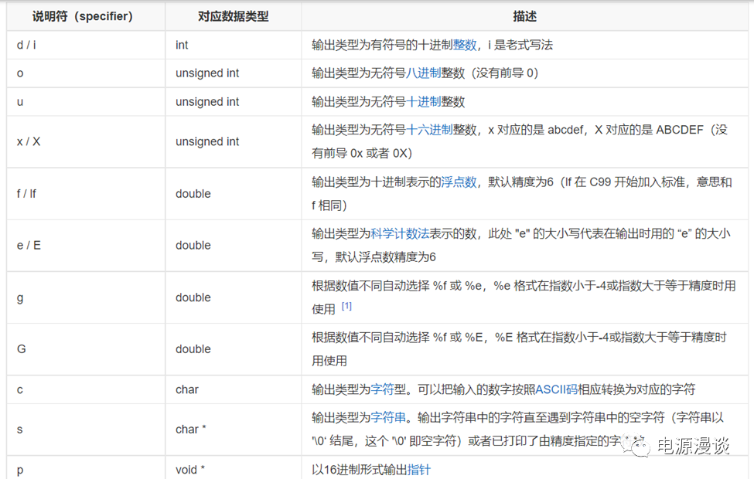Image resolution: width=754 pixels, height=479 pixels.
Task: Select the 'x / X' specifier cell
Action: pos(29,142)
